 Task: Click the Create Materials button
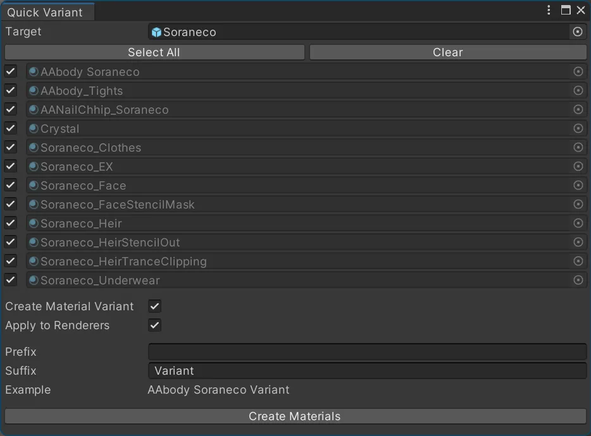(295, 416)
